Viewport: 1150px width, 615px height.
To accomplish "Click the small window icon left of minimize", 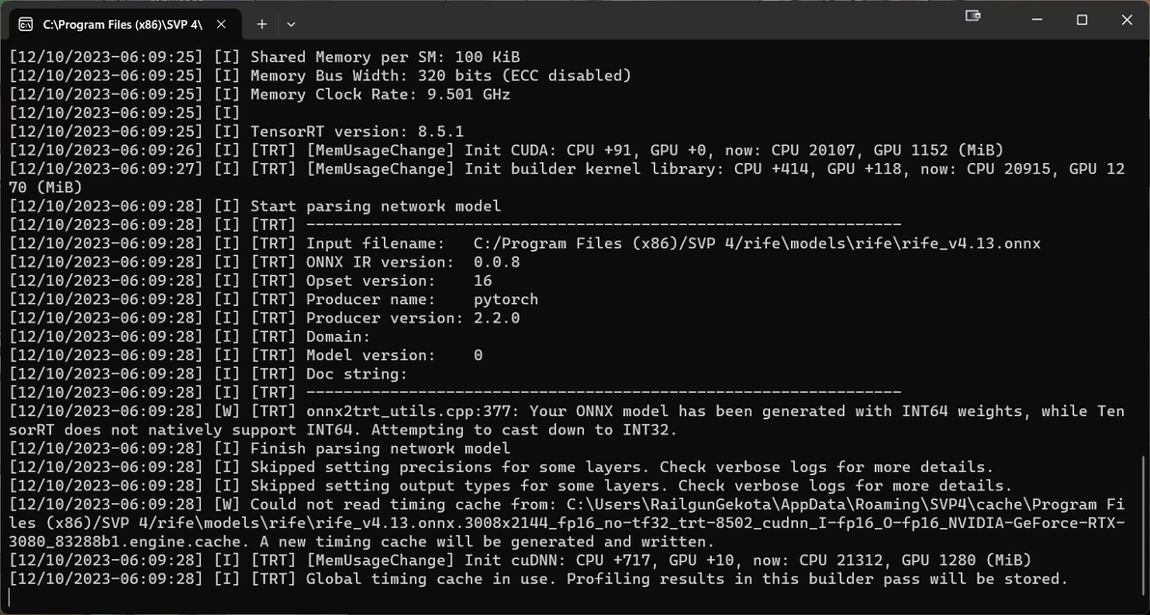I will click(x=972, y=16).
